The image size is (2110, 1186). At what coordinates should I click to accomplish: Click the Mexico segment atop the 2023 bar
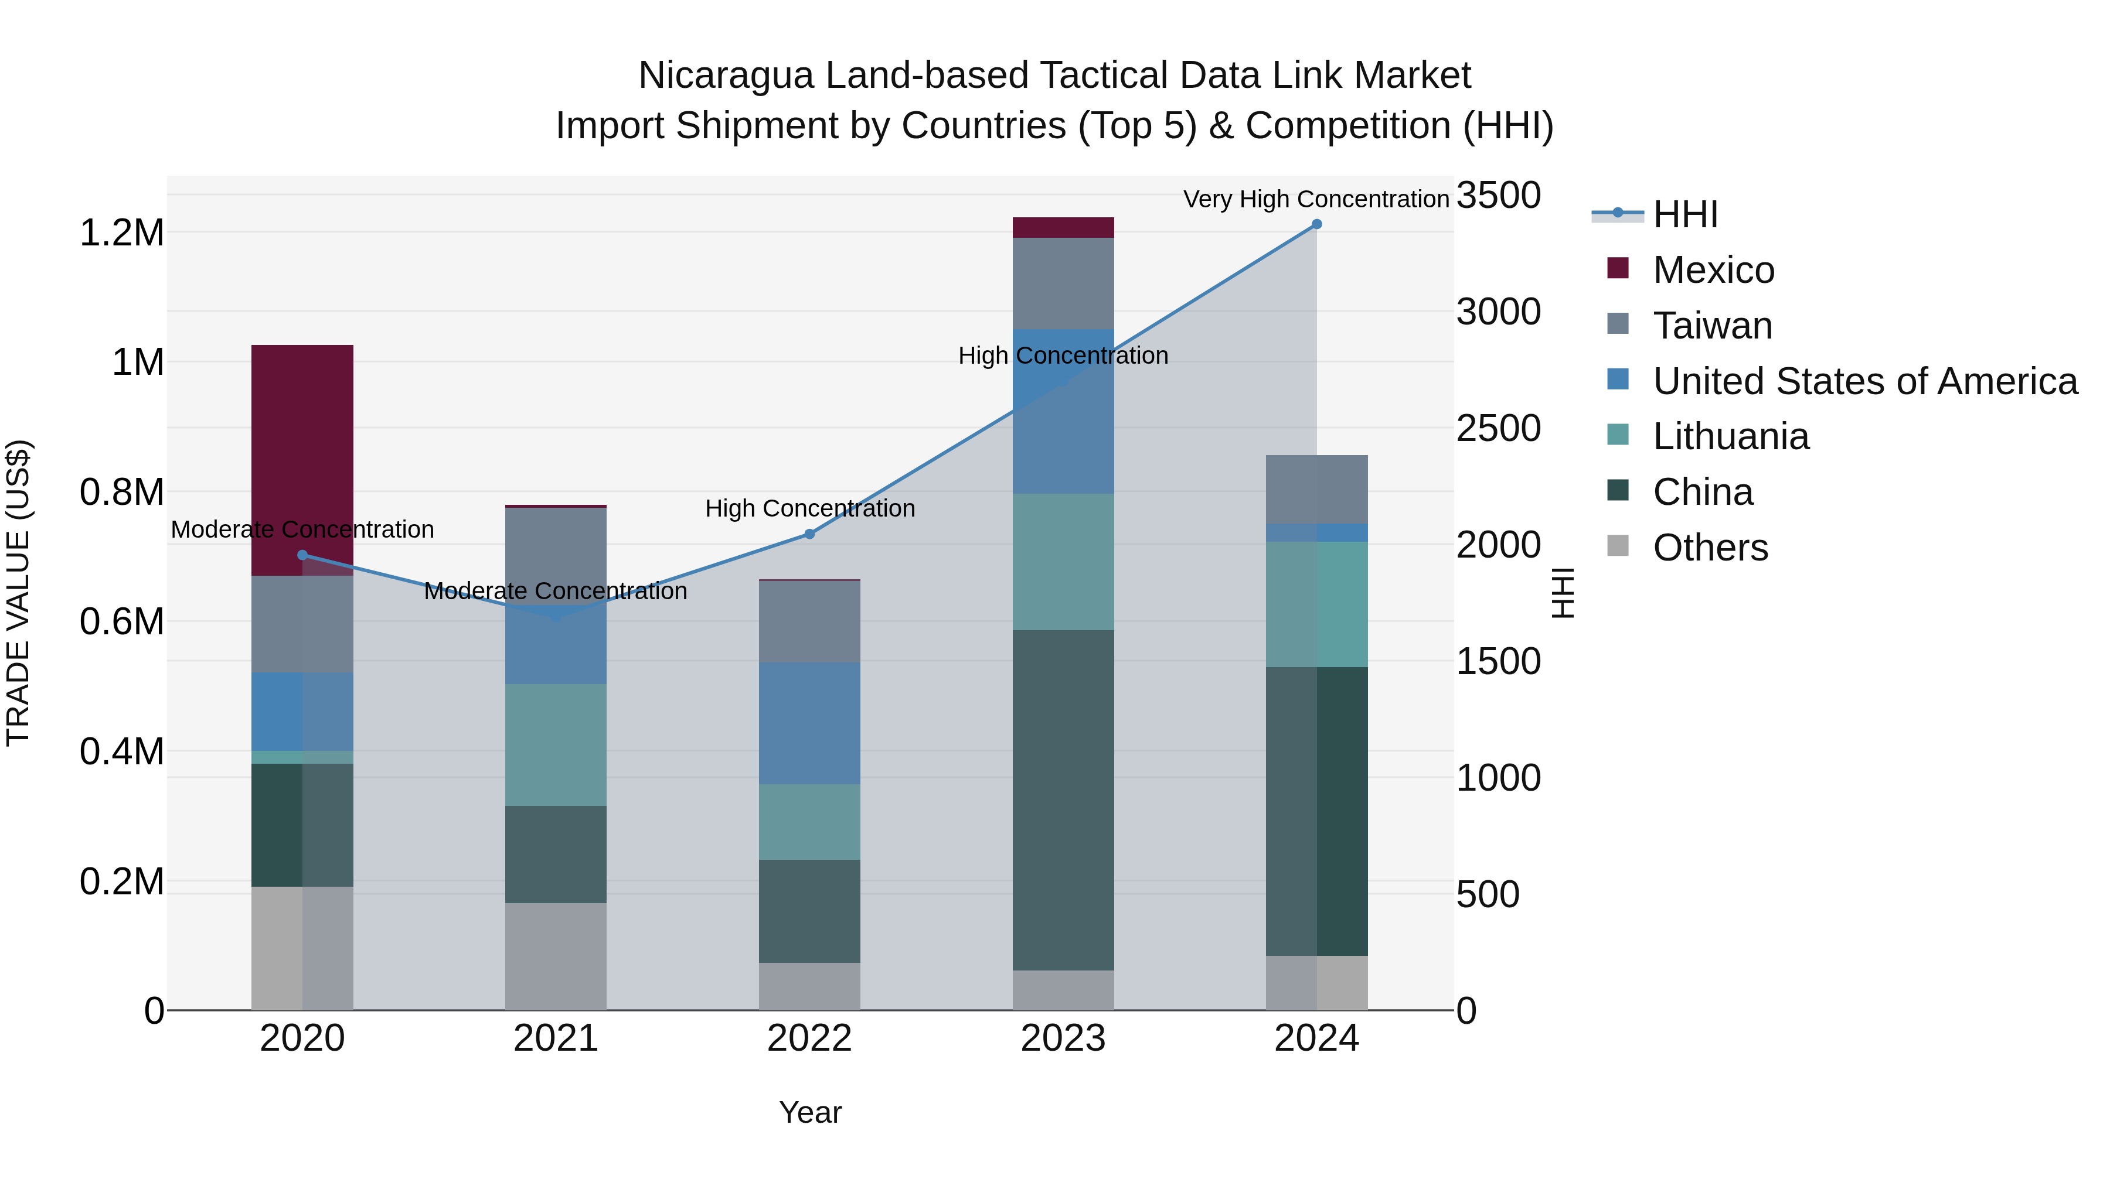1063,228
